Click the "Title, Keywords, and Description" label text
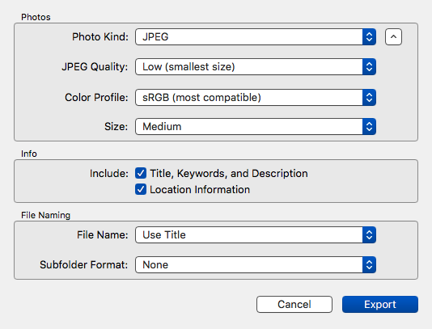 click(229, 174)
